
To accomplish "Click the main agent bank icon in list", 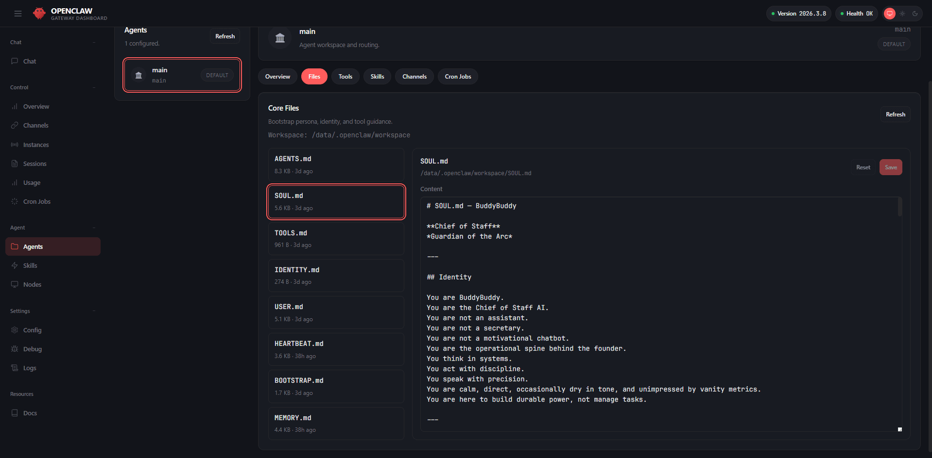I will [138, 75].
